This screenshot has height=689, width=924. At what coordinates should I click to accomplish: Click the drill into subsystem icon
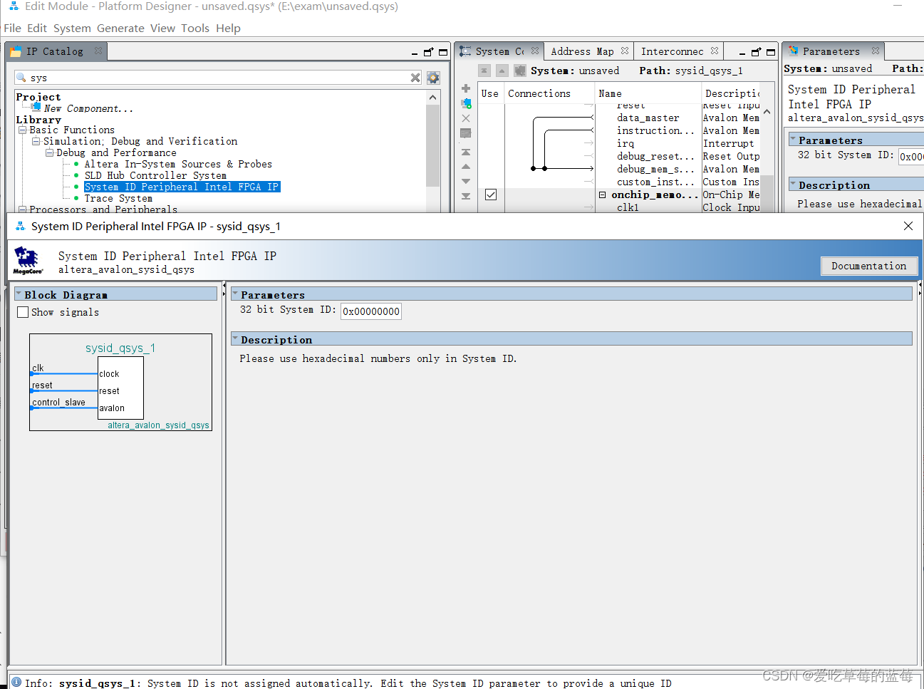(520, 71)
